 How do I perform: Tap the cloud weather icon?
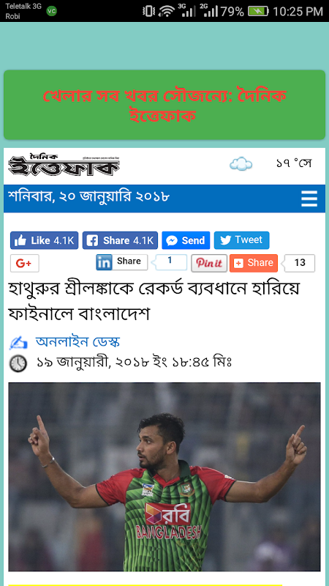coord(241,163)
